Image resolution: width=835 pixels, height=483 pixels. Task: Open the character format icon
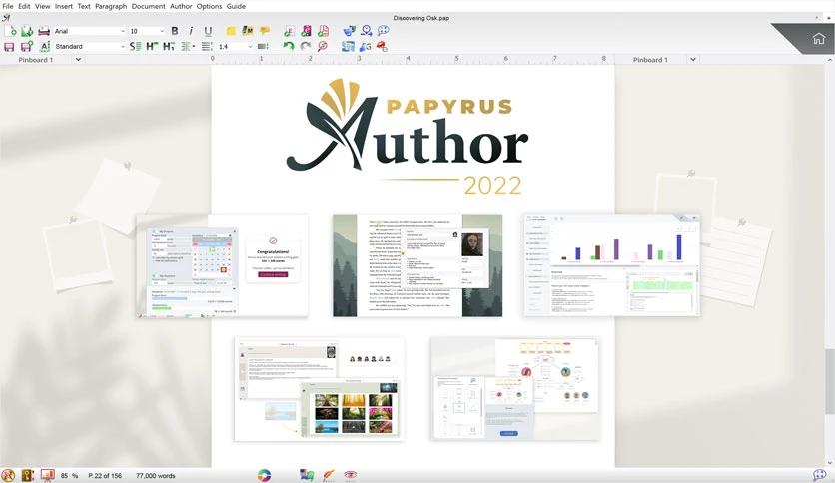(45, 47)
